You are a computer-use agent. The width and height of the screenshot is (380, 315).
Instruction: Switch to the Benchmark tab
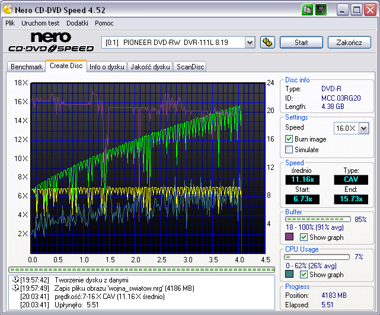click(27, 66)
